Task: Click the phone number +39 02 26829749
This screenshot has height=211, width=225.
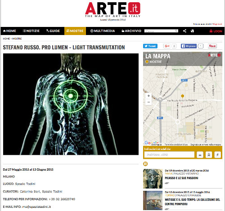Action: coord(62,199)
